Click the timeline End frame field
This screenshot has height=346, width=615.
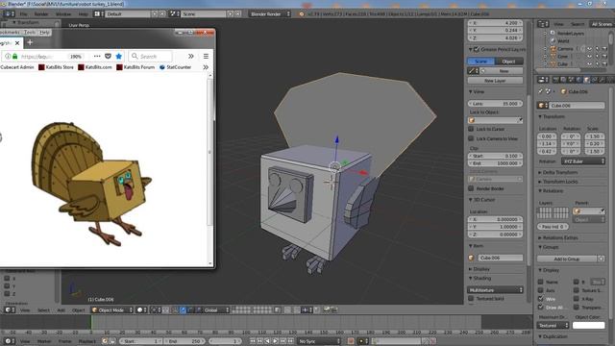tap(185, 341)
